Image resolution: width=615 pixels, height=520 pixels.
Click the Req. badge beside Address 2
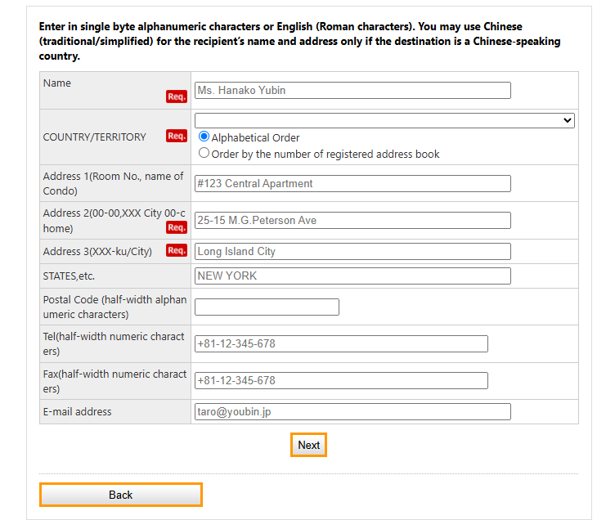point(177,227)
